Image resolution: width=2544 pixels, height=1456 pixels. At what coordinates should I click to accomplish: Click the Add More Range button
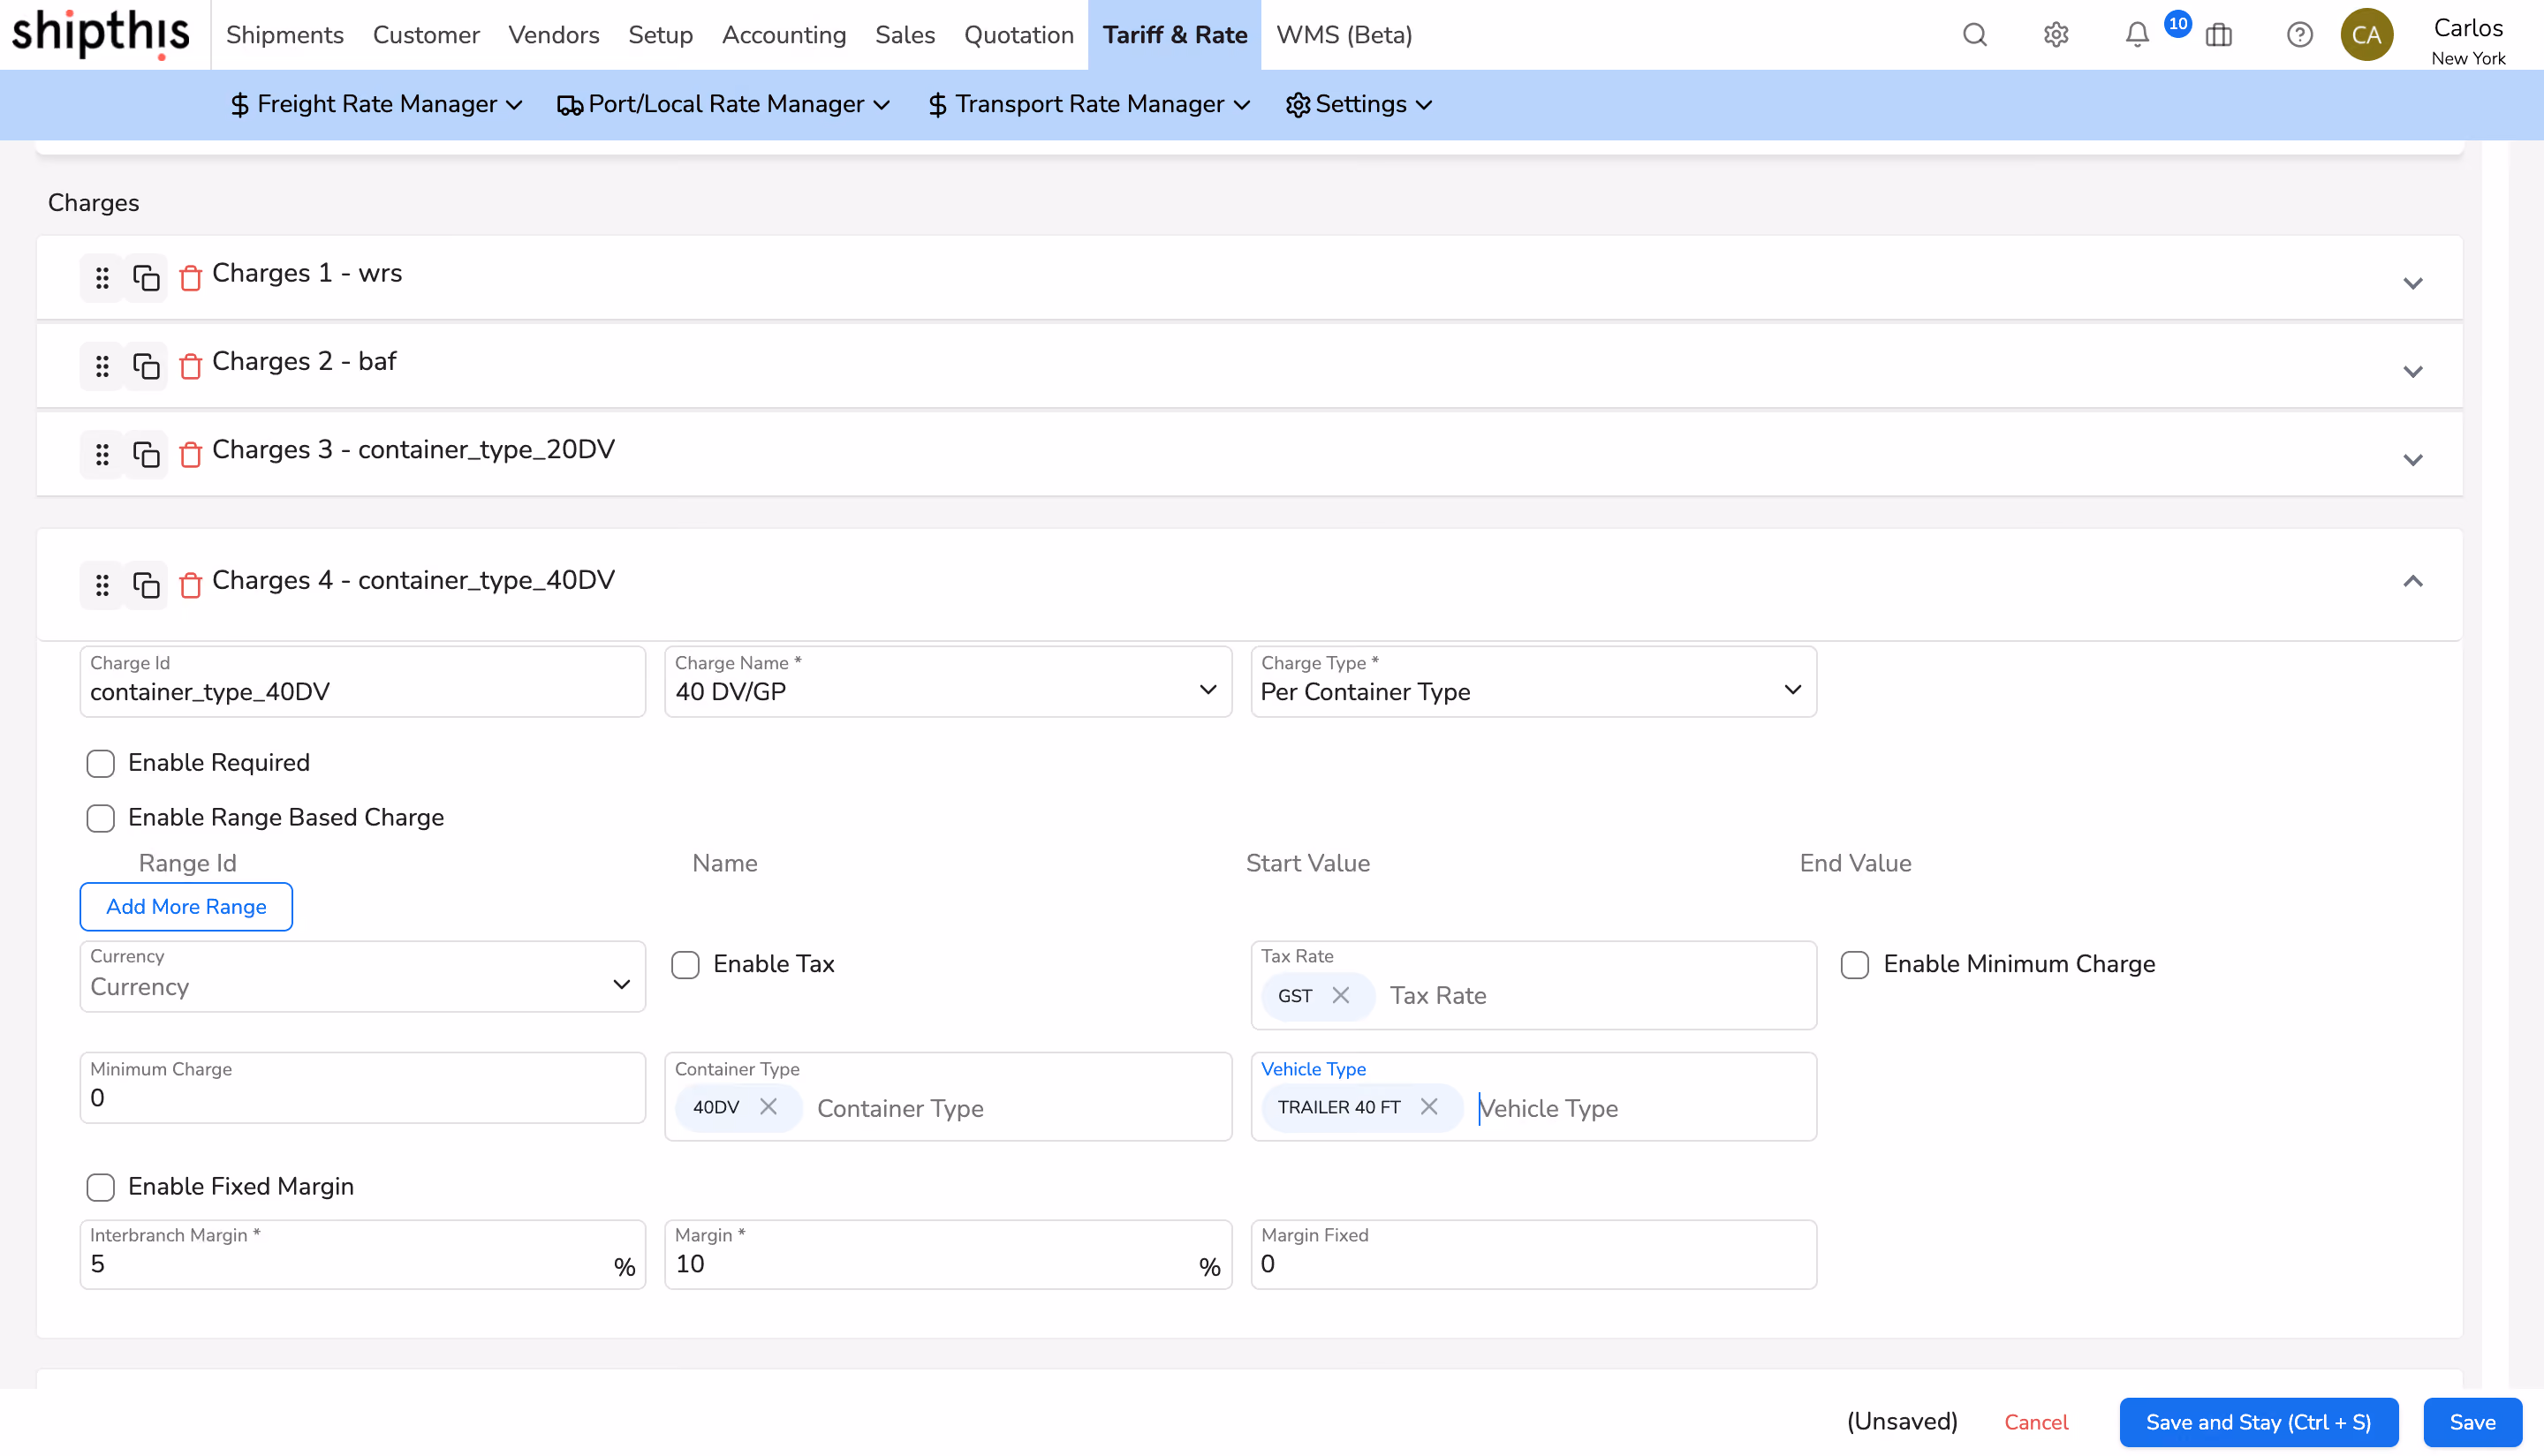pos(186,906)
